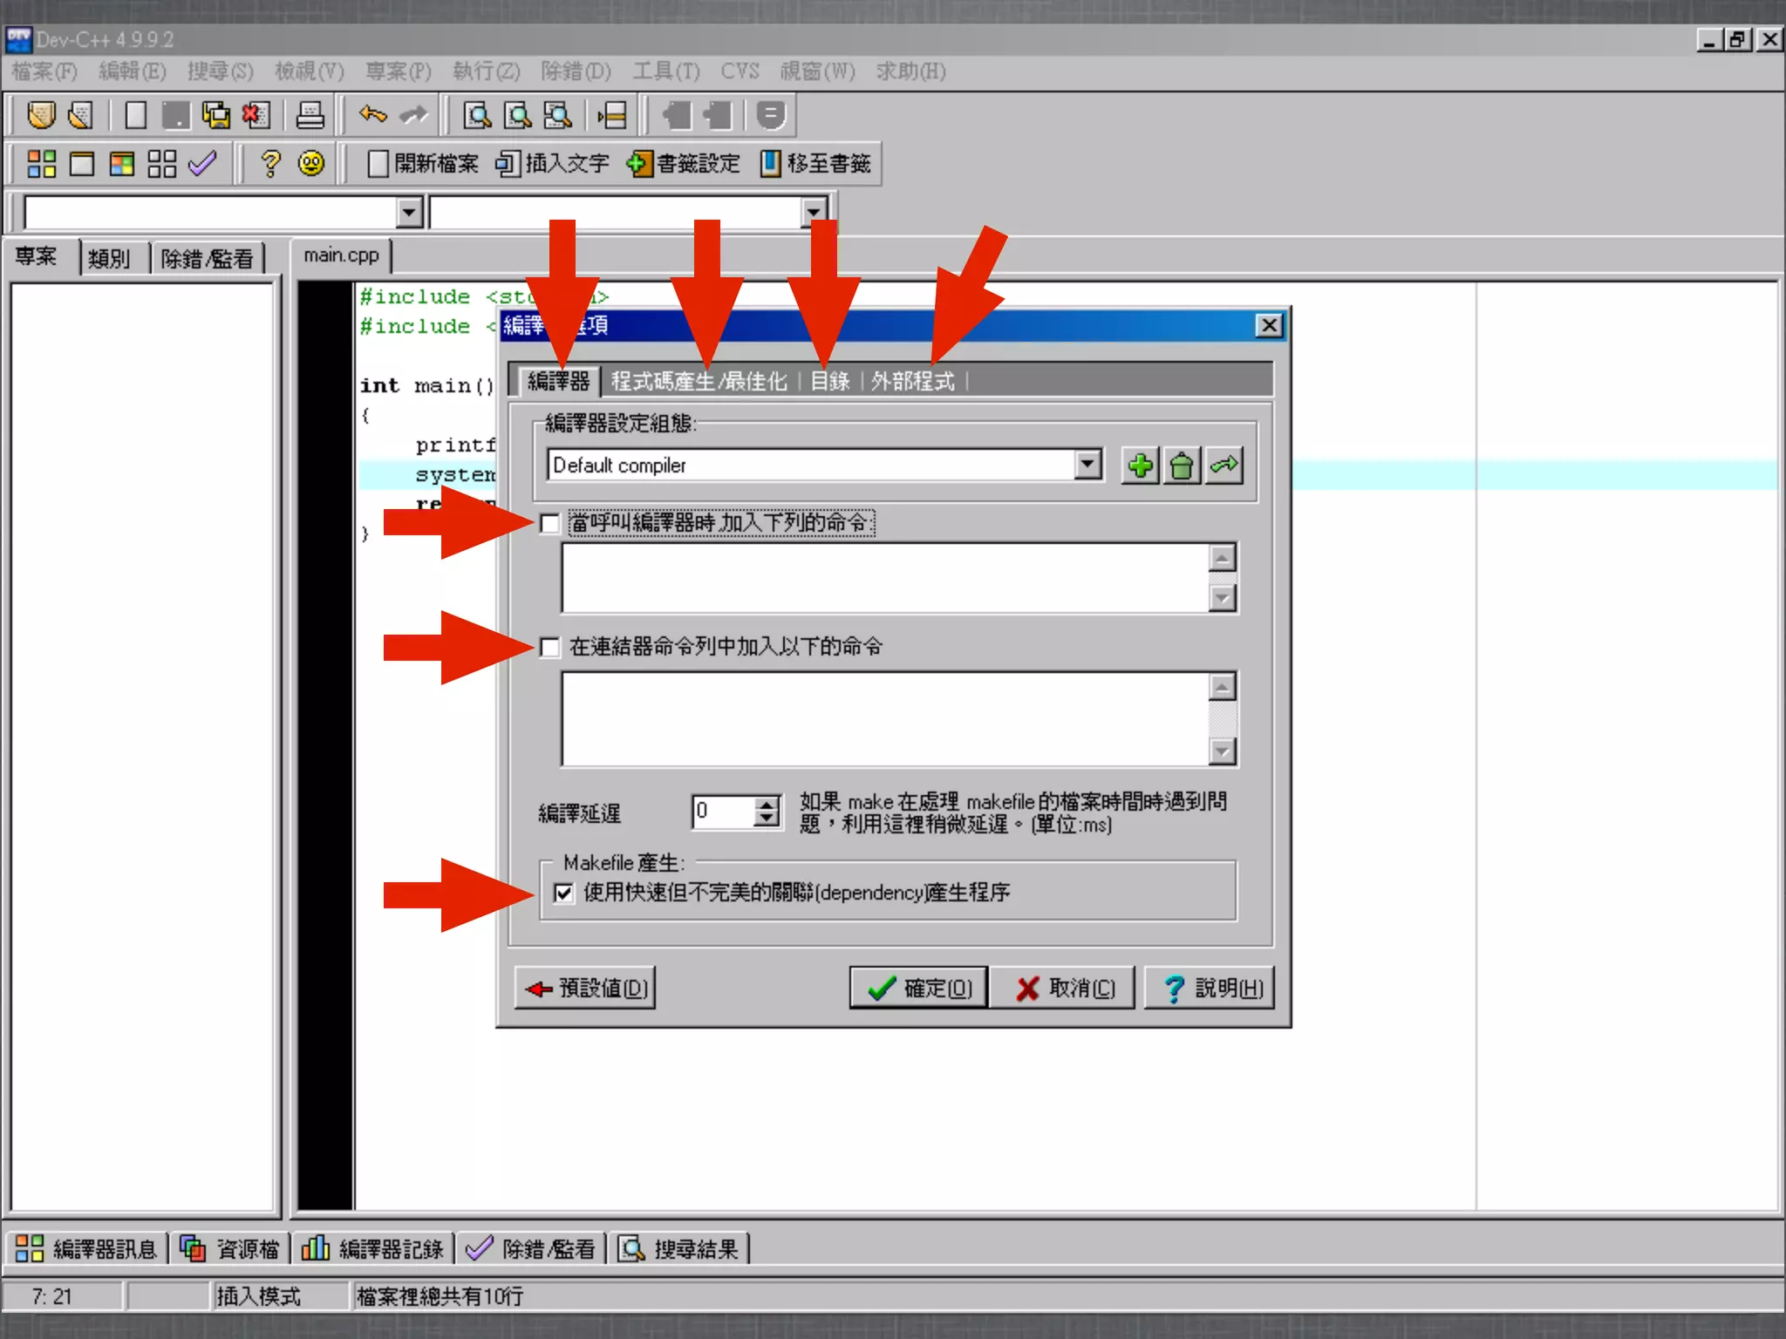Click the rename compiler set arrow icon
Image resolution: width=1786 pixels, height=1339 pixels.
coord(1224,466)
